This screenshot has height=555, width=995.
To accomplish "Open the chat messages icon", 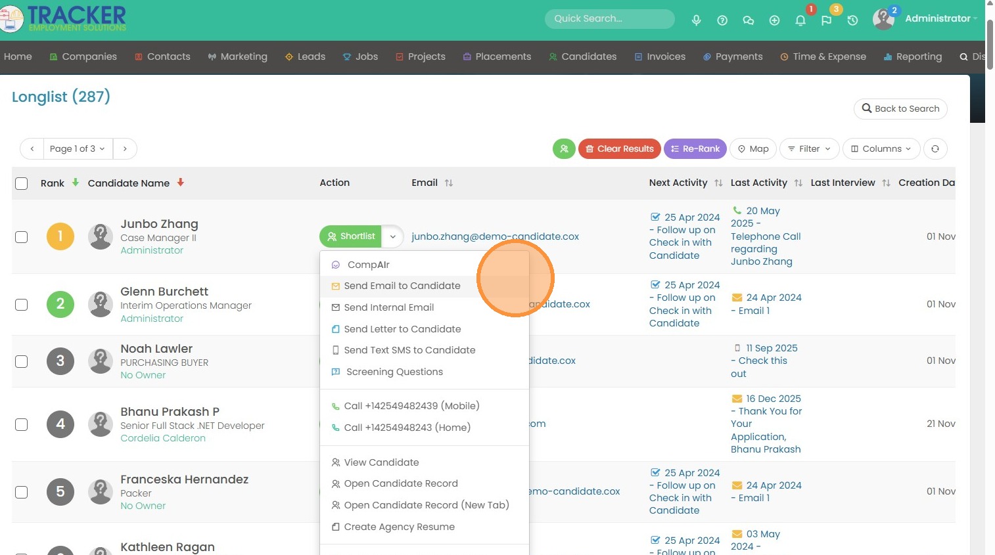I will pos(748,20).
